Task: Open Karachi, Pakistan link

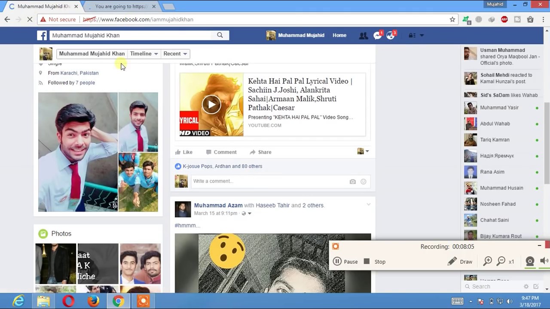Action: click(x=79, y=73)
